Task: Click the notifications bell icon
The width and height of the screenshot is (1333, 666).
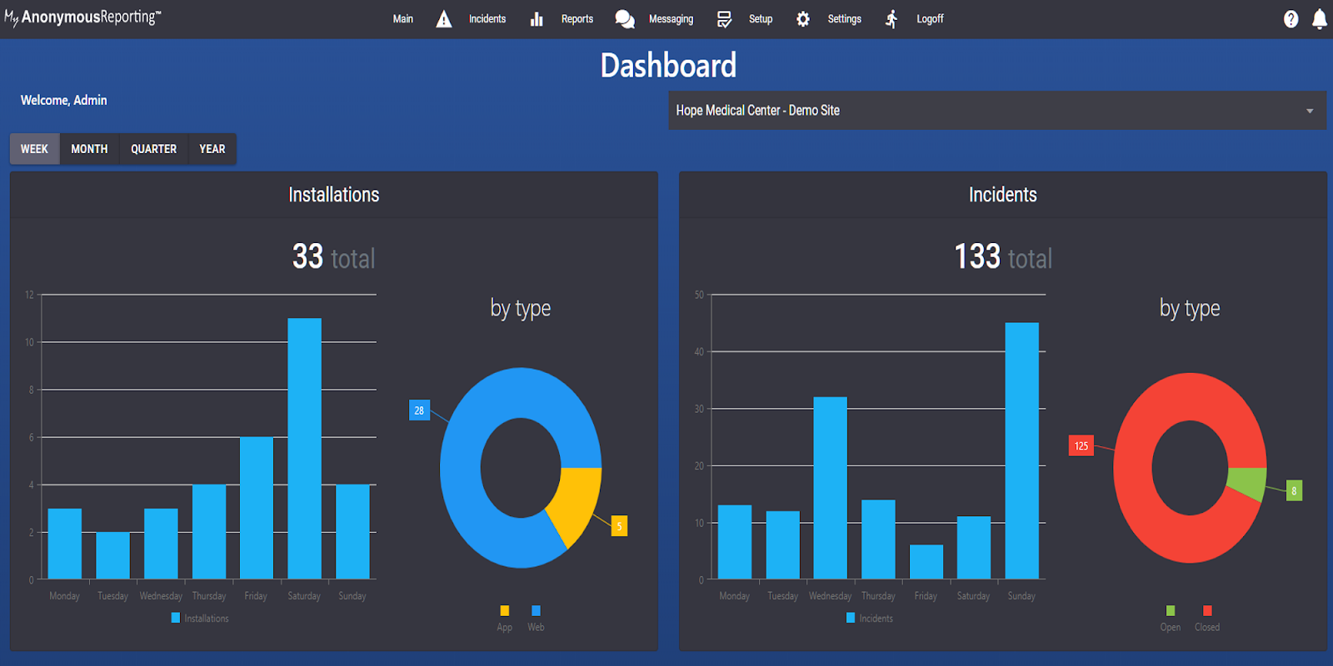Action: click(x=1320, y=19)
